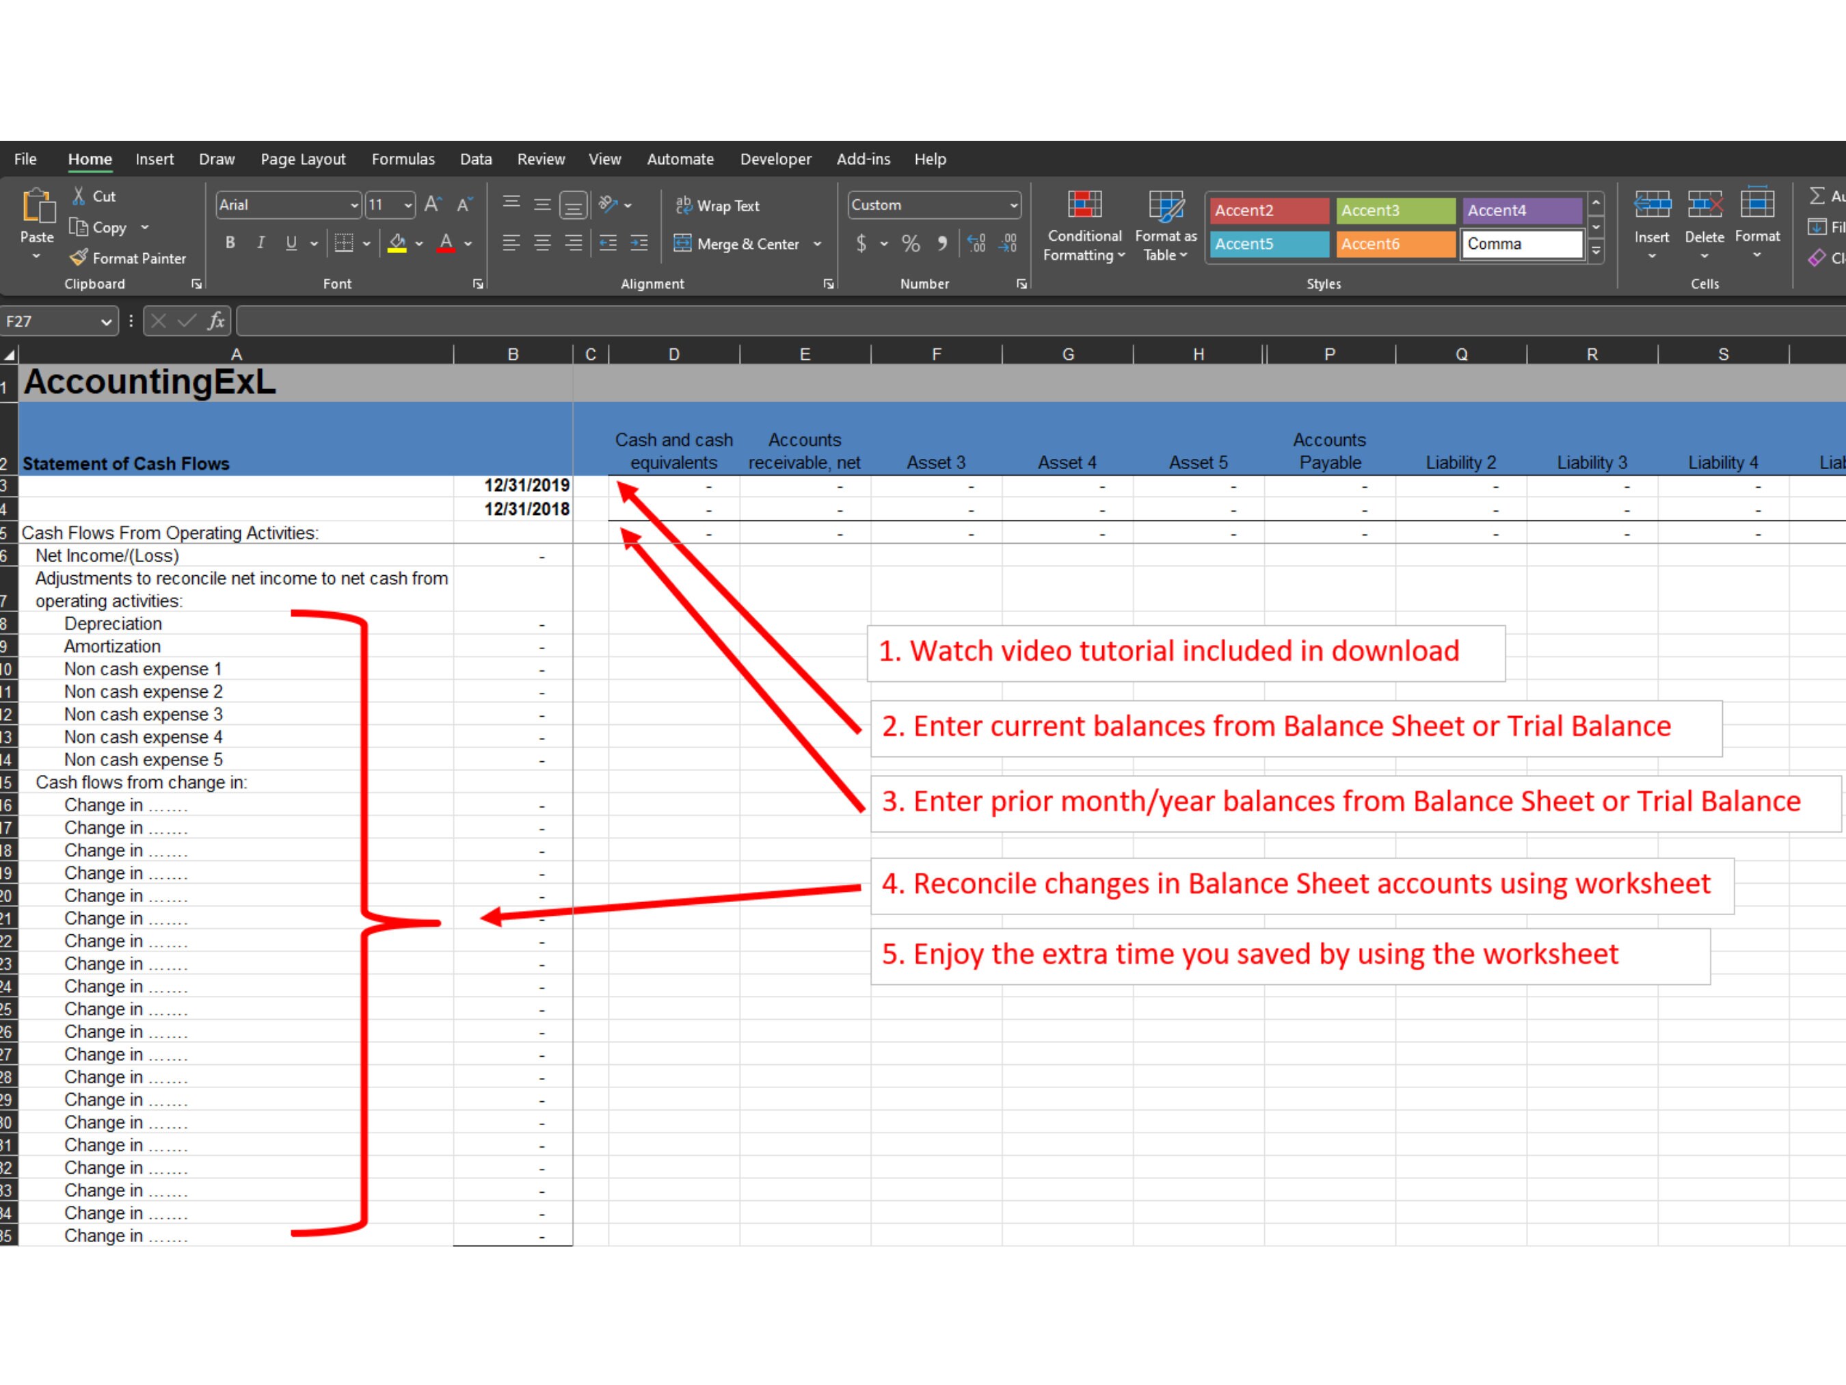Toggle Merge & Center
This screenshot has width=1846, height=1385.
pyautogui.click(x=737, y=243)
